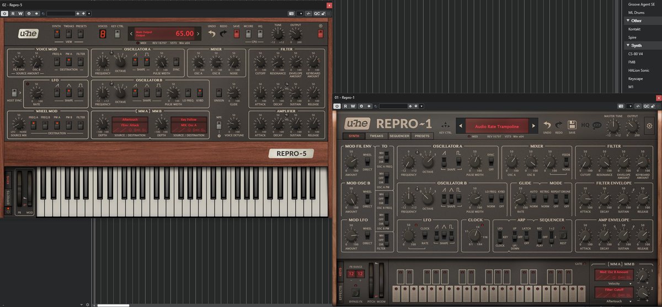The image size is (662, 307).
Task: Click the snapshot camera icon in Repro-5 window
Action: (291, 13)
